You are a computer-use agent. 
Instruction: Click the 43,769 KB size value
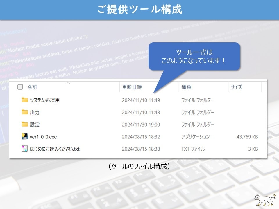click(247, 137)
